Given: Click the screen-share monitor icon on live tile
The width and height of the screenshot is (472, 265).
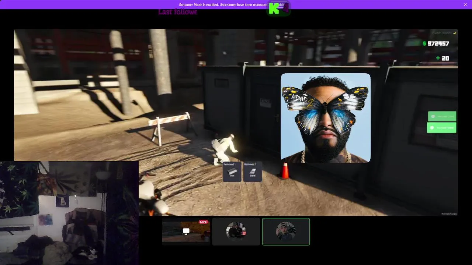Looking at the screenshot, I should [x=186, y=231].
